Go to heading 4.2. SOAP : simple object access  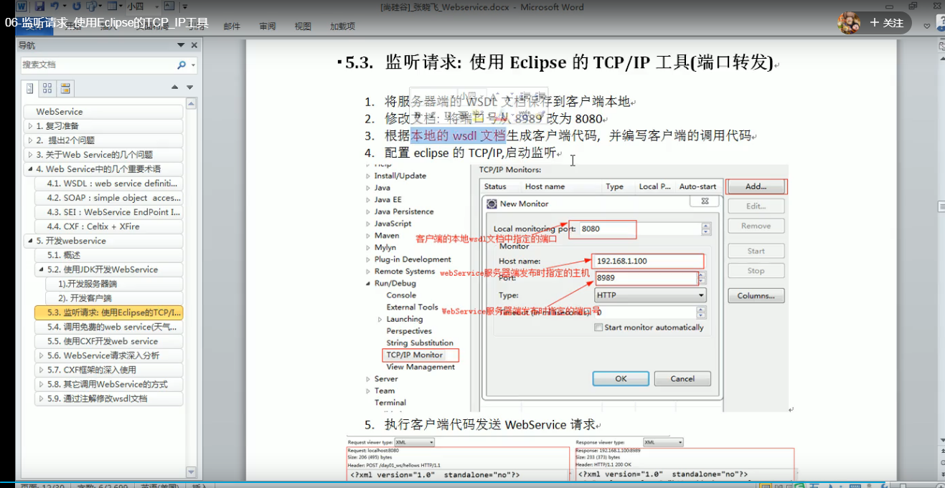108,198
